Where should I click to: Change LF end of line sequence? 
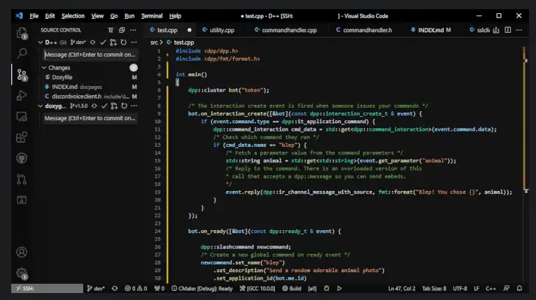click(477, 288)
